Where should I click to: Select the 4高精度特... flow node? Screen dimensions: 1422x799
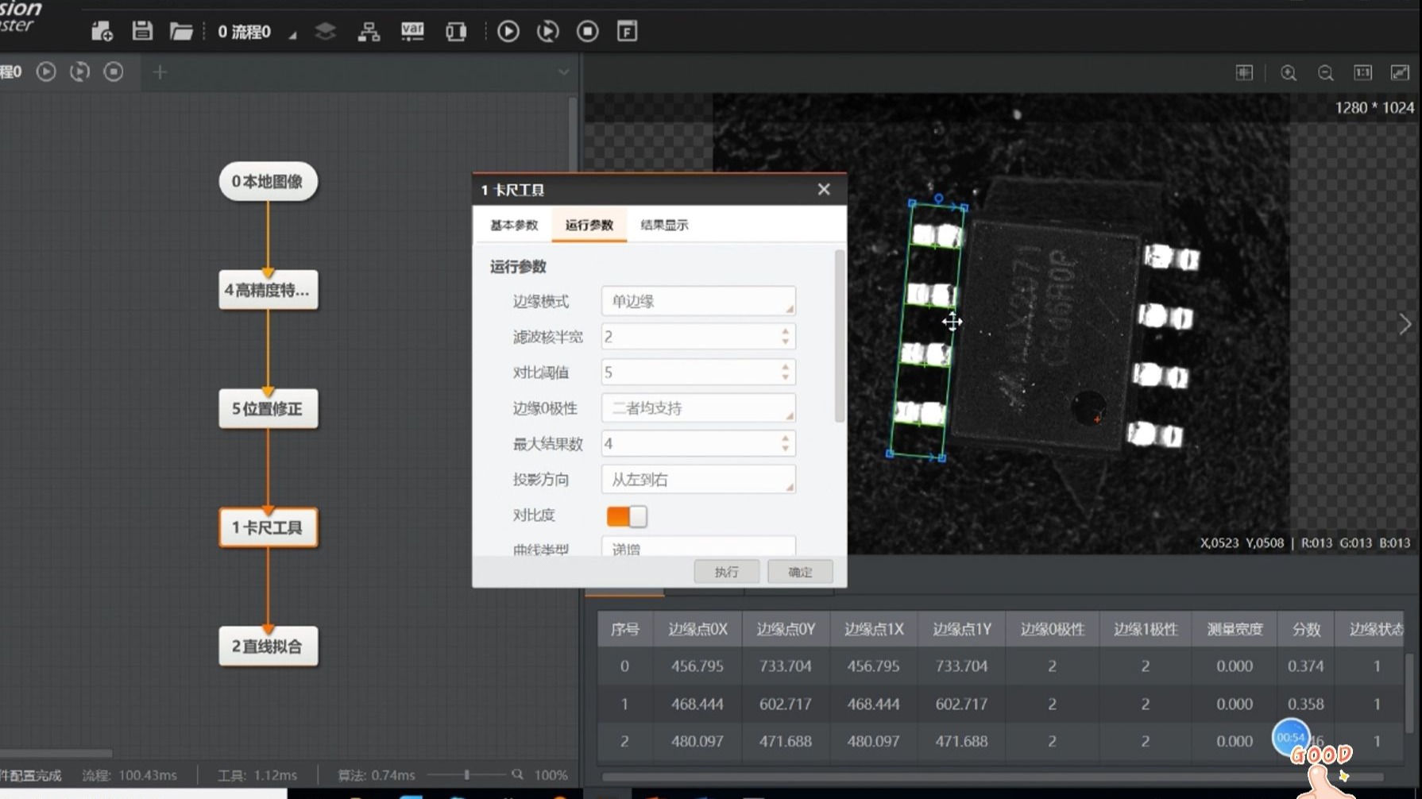coord(268,290)
